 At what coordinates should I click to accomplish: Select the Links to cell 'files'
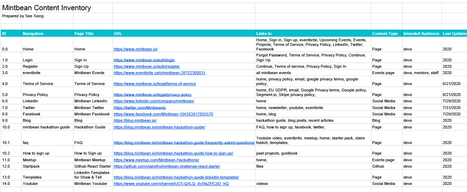coord(313,166)
